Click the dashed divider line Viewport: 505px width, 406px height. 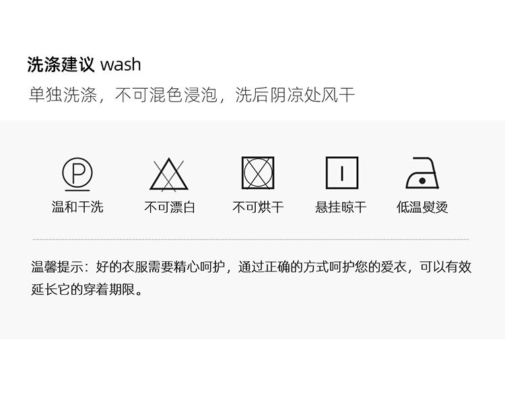pyautogui.click(x=251, y=240)
